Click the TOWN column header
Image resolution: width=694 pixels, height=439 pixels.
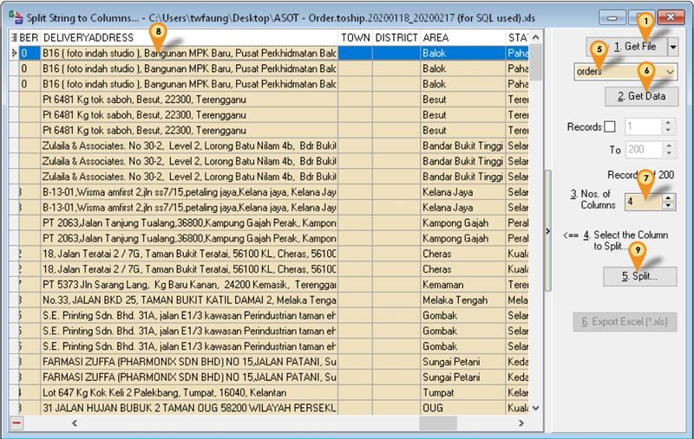click(x=356, y=38)
